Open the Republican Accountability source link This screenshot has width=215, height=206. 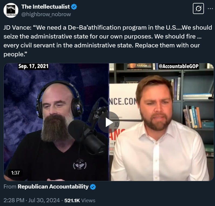tap(53, 187)
